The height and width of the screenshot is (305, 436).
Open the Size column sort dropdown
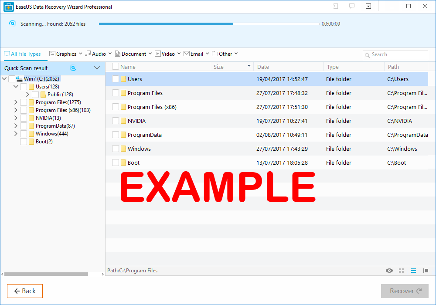(x=249, y=66)
